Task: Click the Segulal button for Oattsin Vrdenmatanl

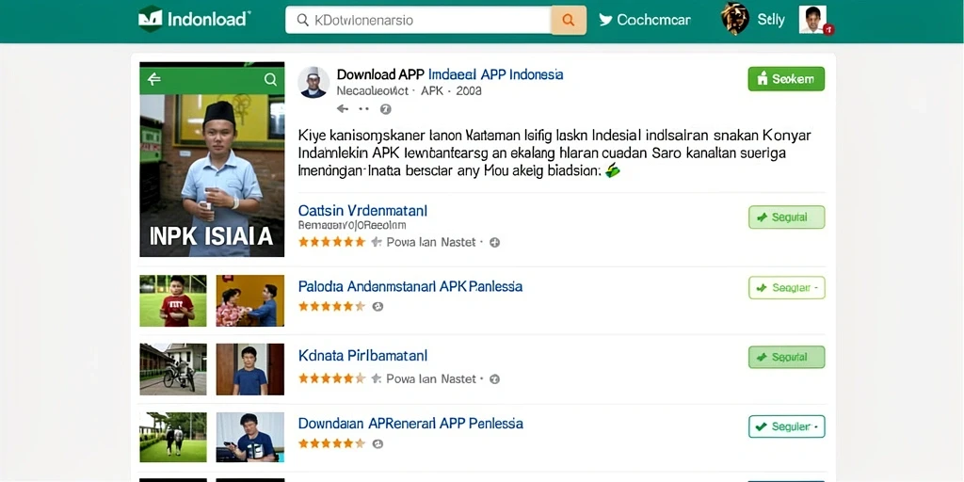Action: pyautogui.click(x=786, y=217)
